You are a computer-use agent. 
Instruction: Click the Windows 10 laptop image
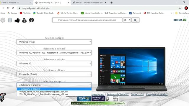(132, 69)
